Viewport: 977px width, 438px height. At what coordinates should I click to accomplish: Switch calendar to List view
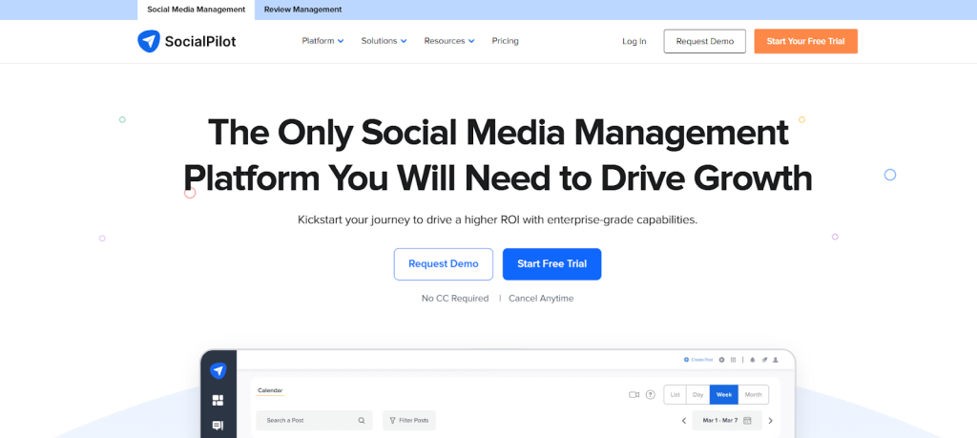tap(675, 395)
